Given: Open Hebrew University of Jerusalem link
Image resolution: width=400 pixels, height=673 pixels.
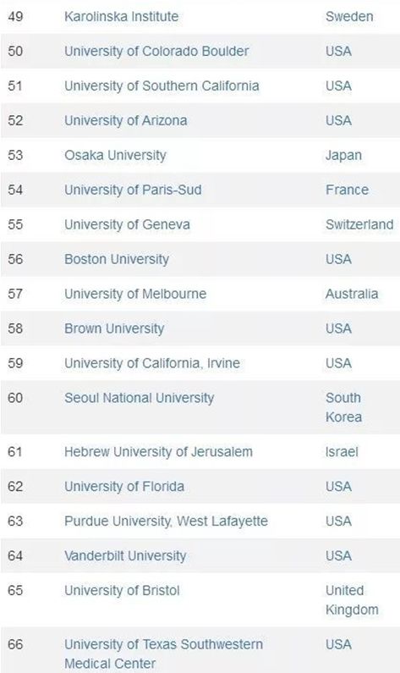Looking at the screenshot, I should point(158,452).
